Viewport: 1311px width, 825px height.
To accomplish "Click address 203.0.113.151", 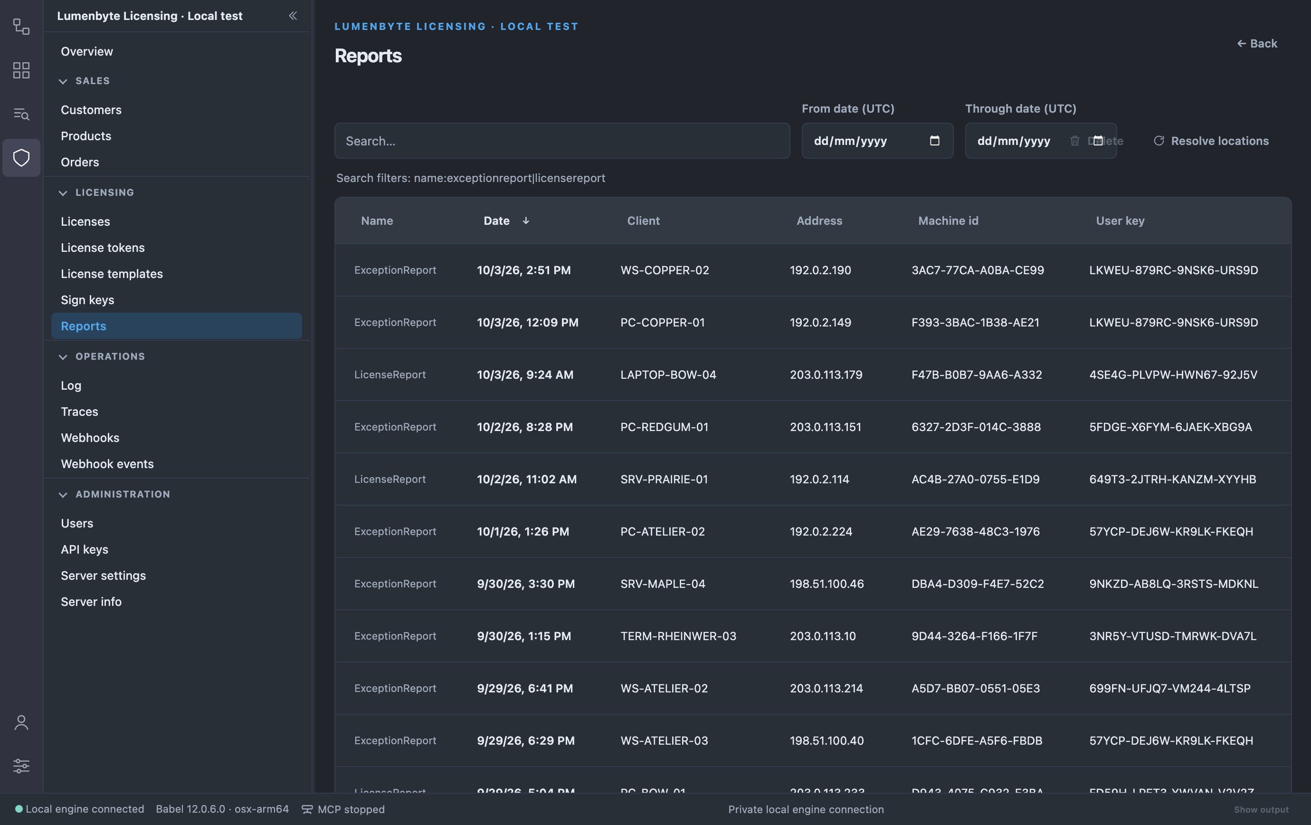I will coord(826,427).
